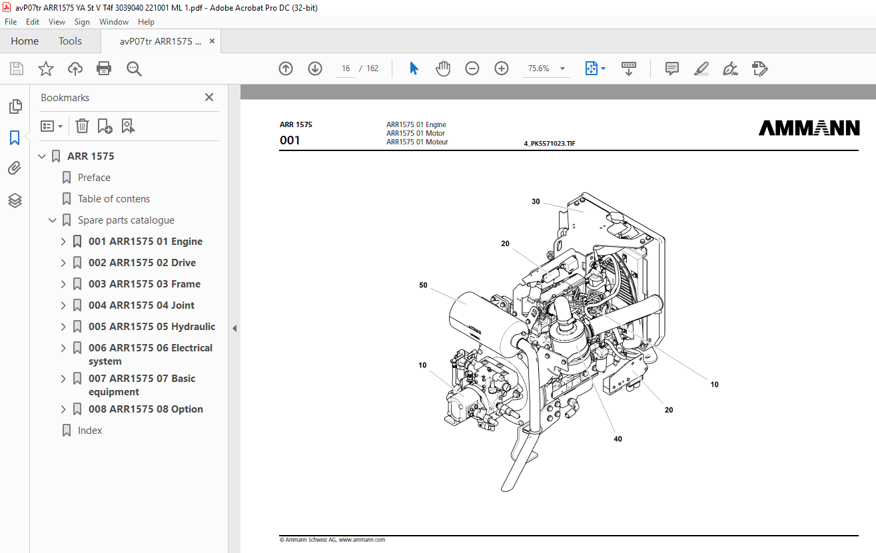Image resolution: width=876 pixels, height=553 pixels.
Task: Select the 008 ARR1575 08 Option bookmark
Action: coord(146,409)
